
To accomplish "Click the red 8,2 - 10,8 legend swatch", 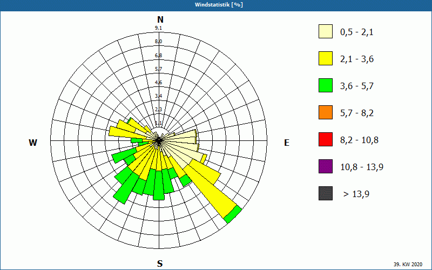I will (326, 139).
